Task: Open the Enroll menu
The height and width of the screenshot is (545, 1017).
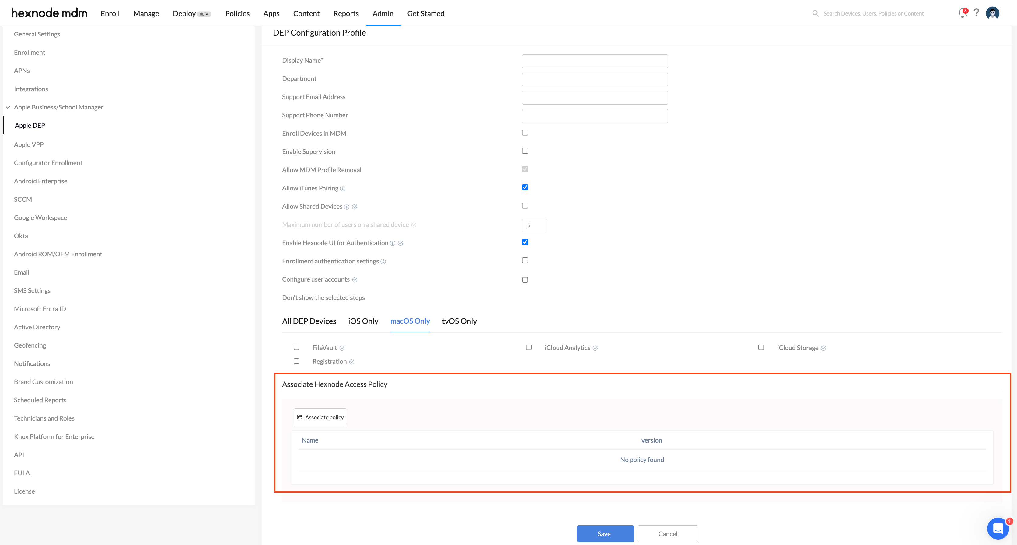Action: point(110,13)
